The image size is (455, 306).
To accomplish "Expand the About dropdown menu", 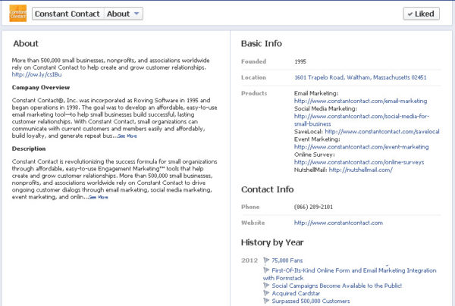I will click(x=124, y=14).
